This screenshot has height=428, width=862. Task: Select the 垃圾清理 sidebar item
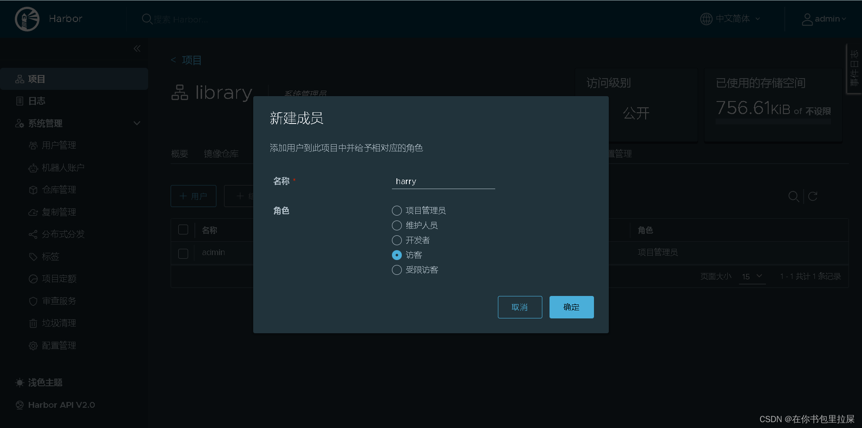59,323
